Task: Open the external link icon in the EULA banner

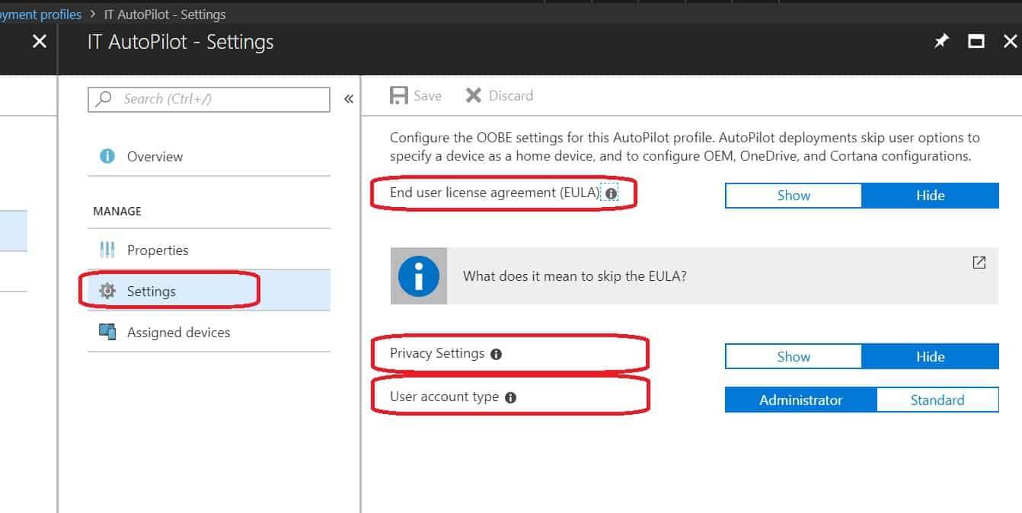Action: 979,263
